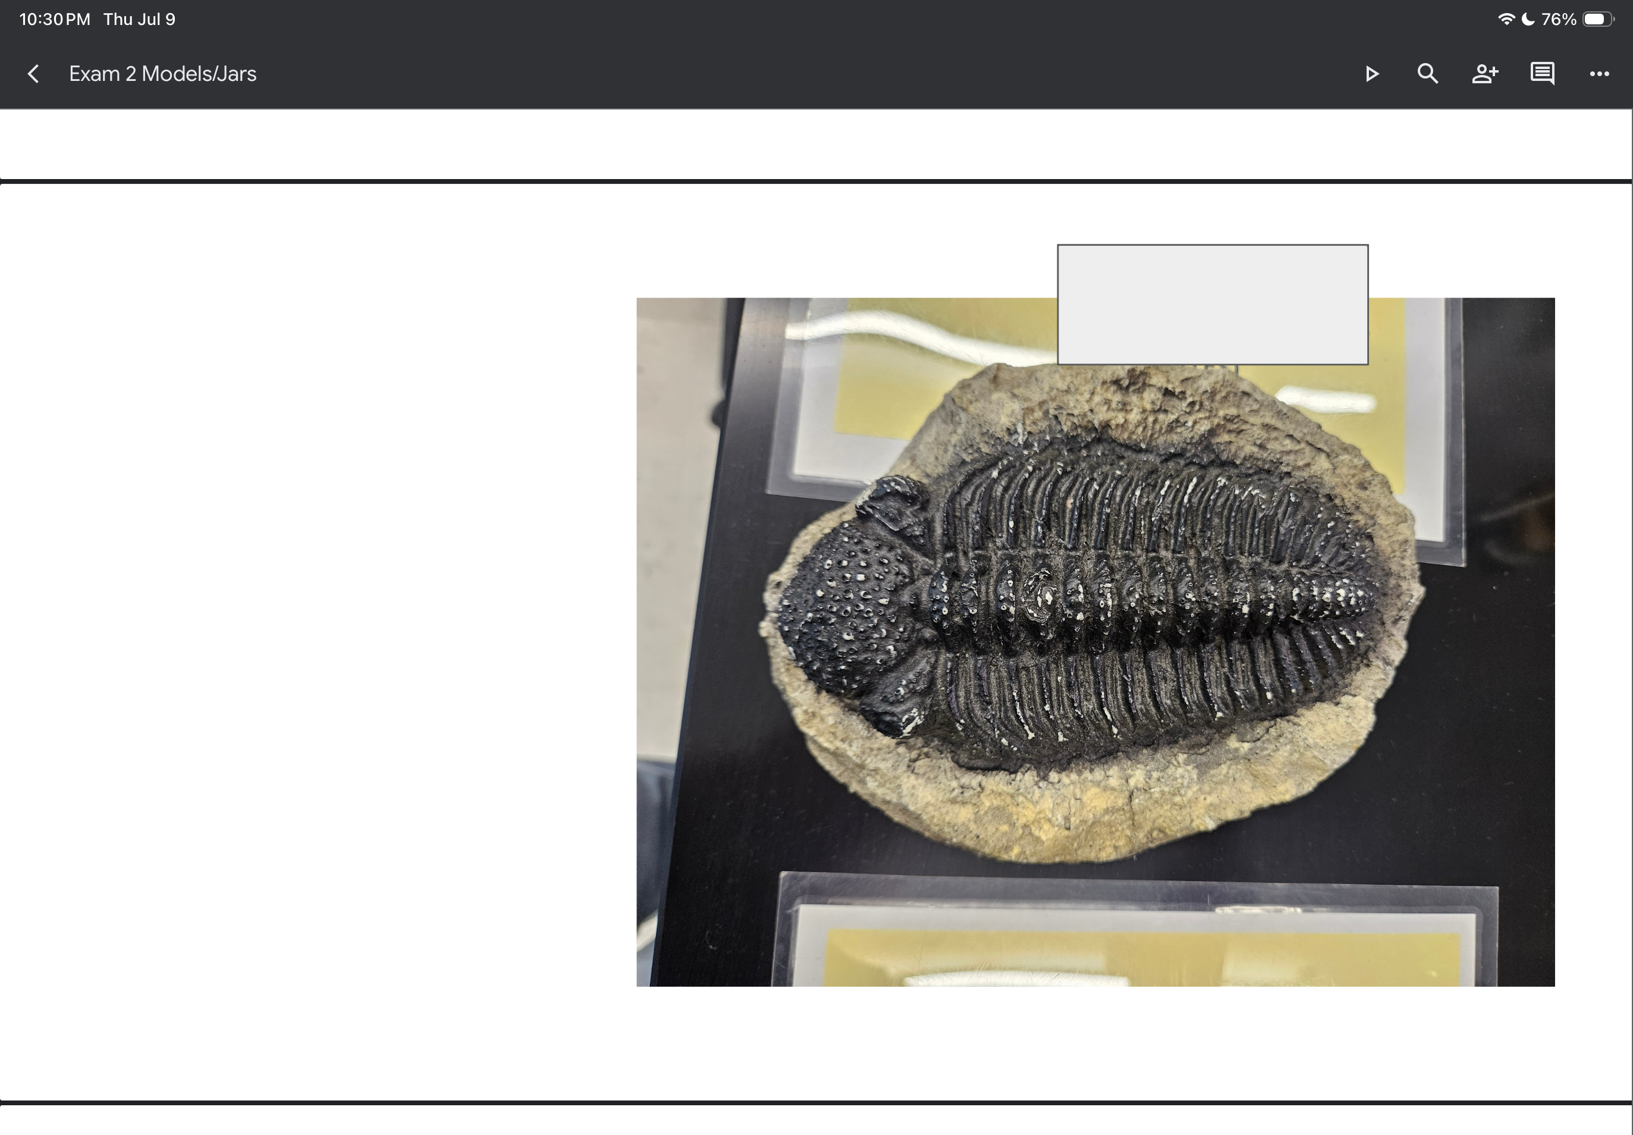Start the slideshow with the play icon

point(1371,74)
